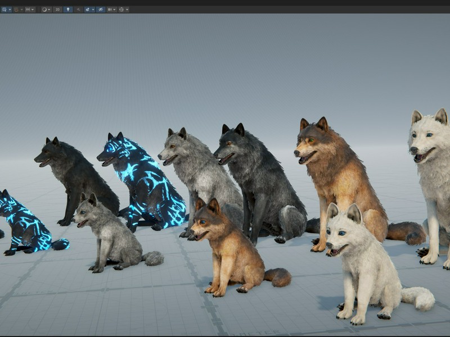Expand the draw mode dropdown arrow
Image resolution: width=450 pixels, height=337 pixels.
(x=49, y=10)
